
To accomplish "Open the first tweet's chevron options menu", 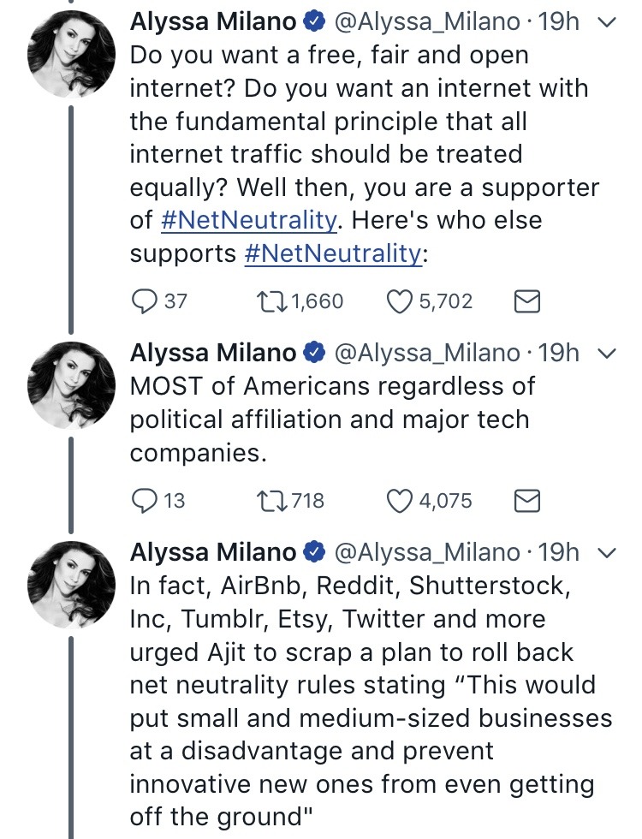I will click(x=606, y=23).
